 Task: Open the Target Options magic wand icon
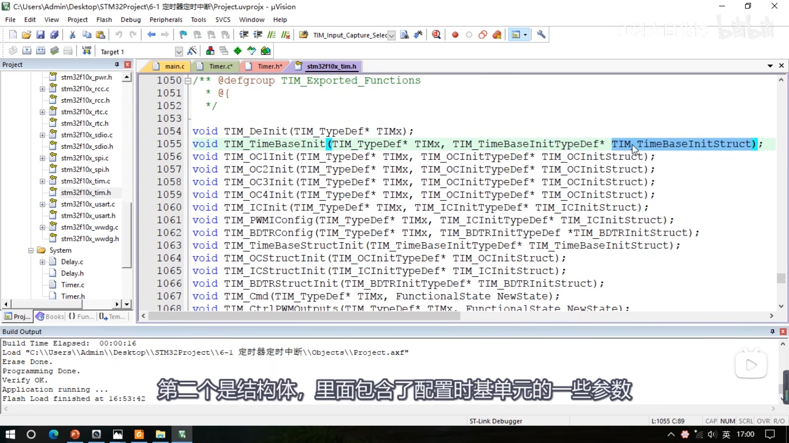pos(192,51)
